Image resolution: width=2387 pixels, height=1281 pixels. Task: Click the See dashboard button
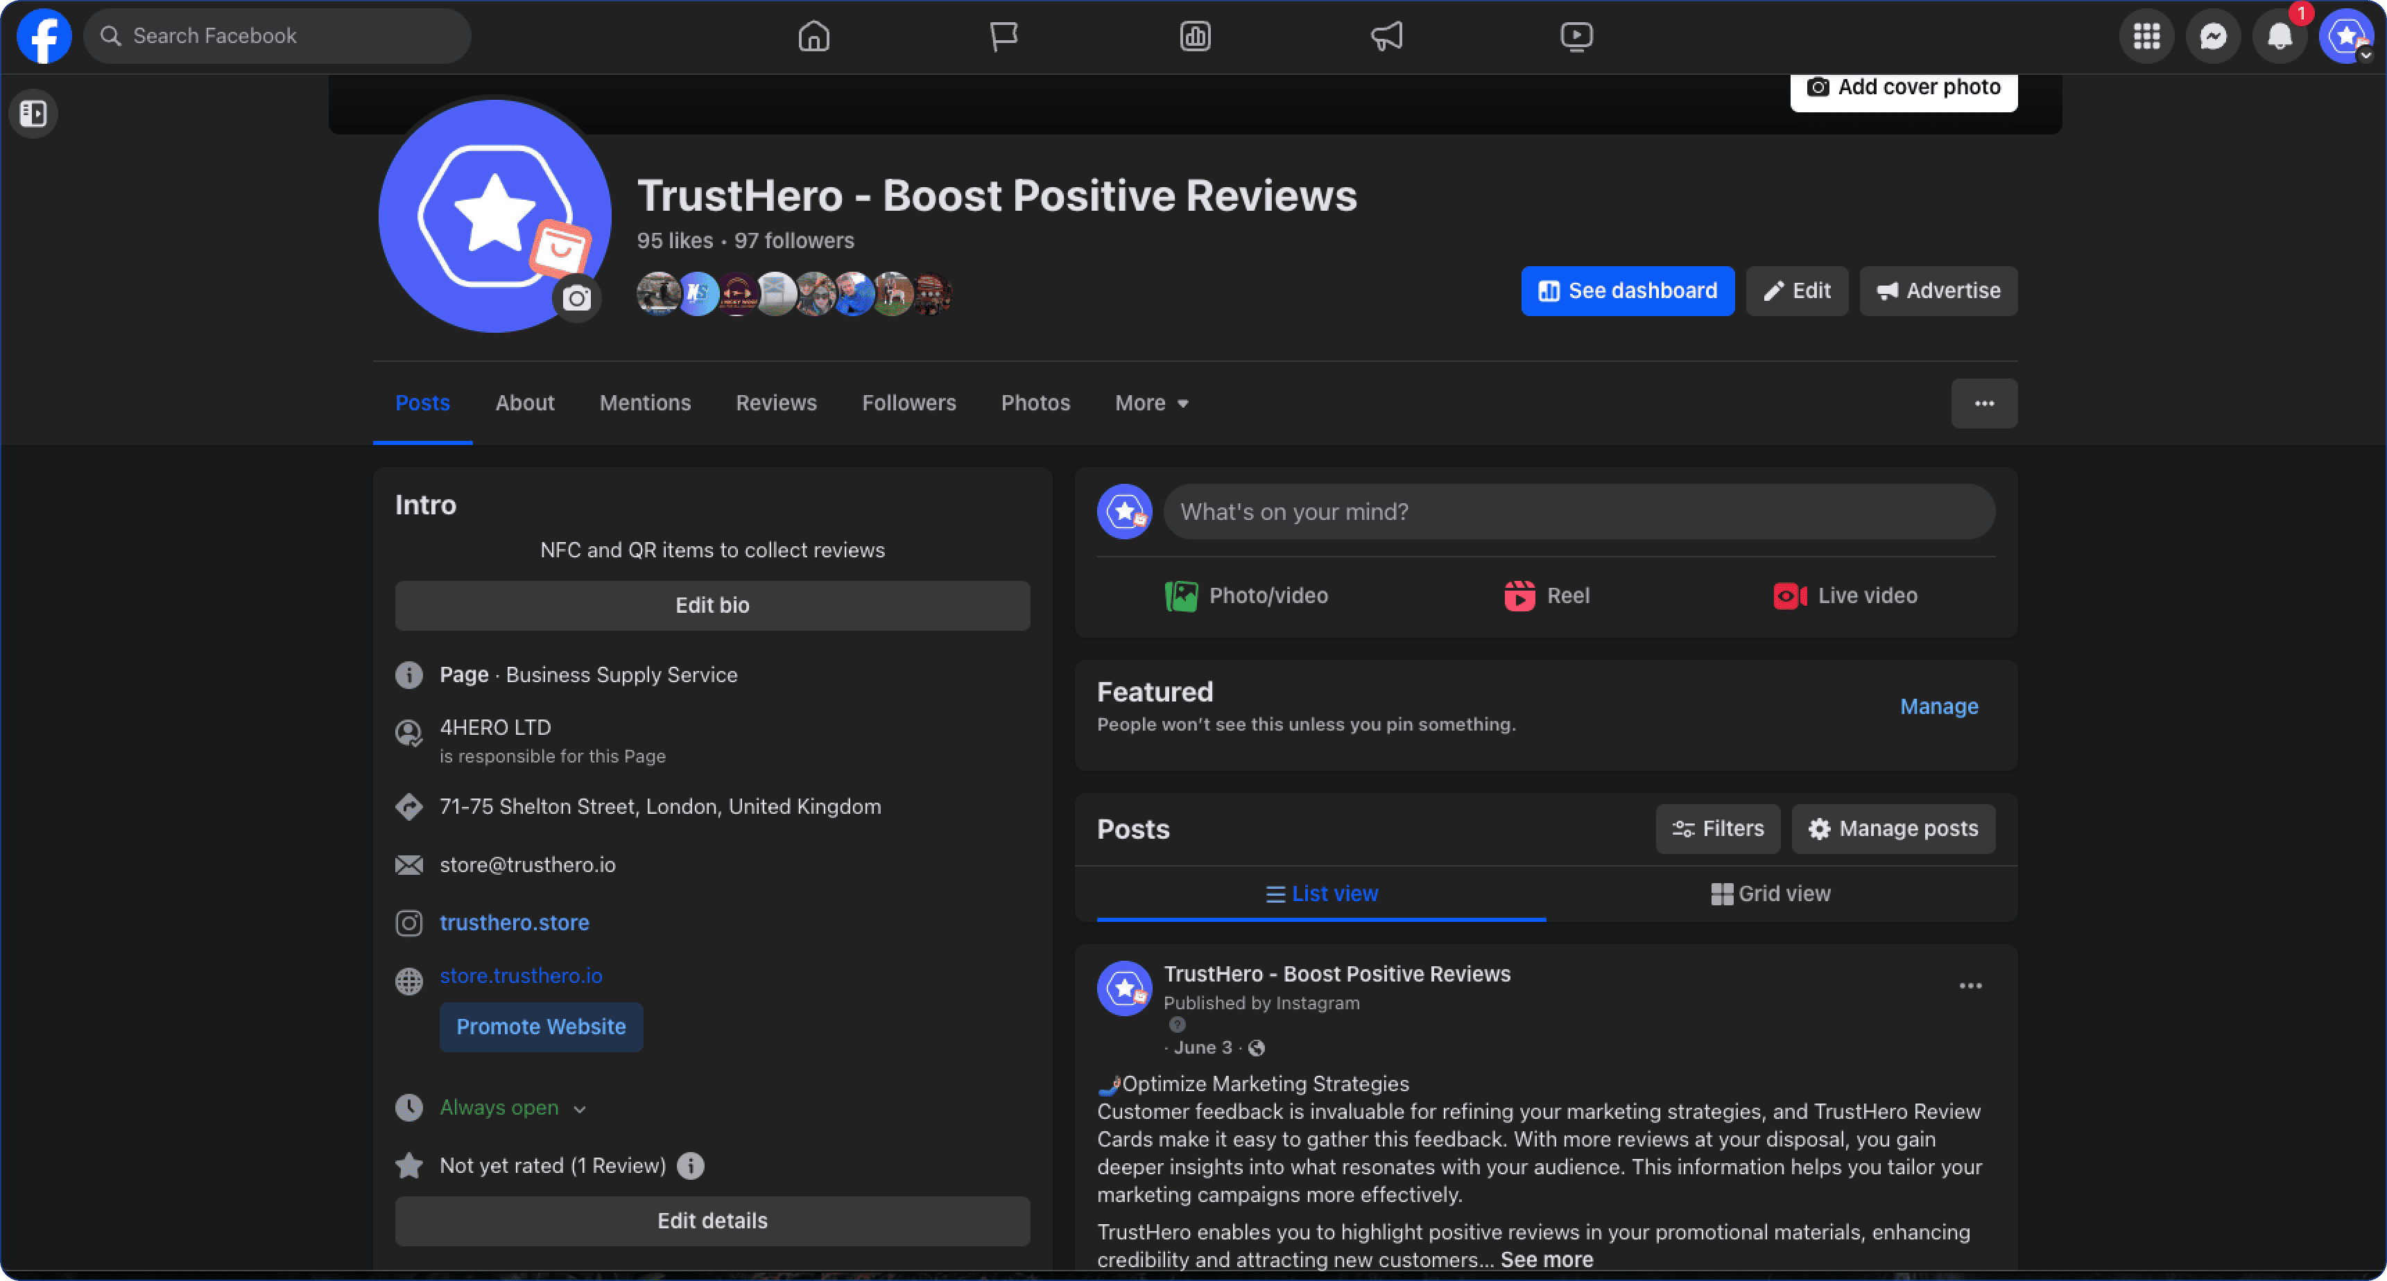[x=1627, y=291]
